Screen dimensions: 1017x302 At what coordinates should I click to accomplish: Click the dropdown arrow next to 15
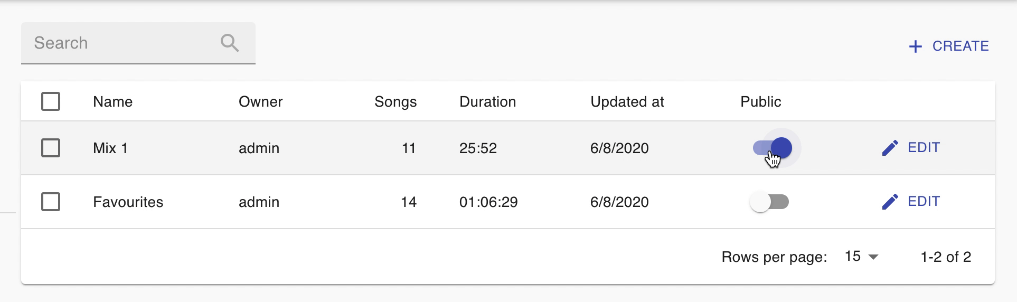[873, 257]
